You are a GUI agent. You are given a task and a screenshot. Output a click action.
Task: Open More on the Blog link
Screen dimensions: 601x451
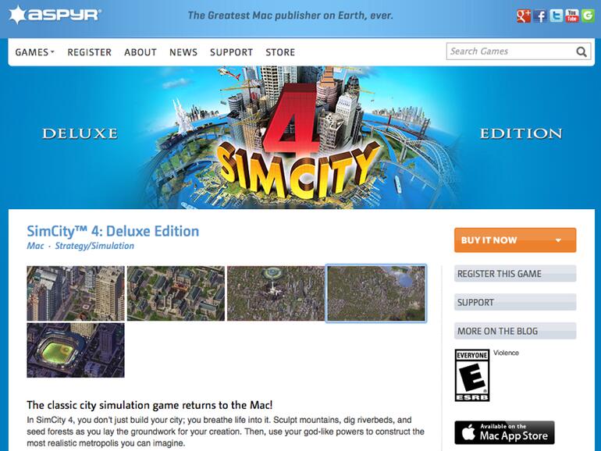click(x=515, y=331)
